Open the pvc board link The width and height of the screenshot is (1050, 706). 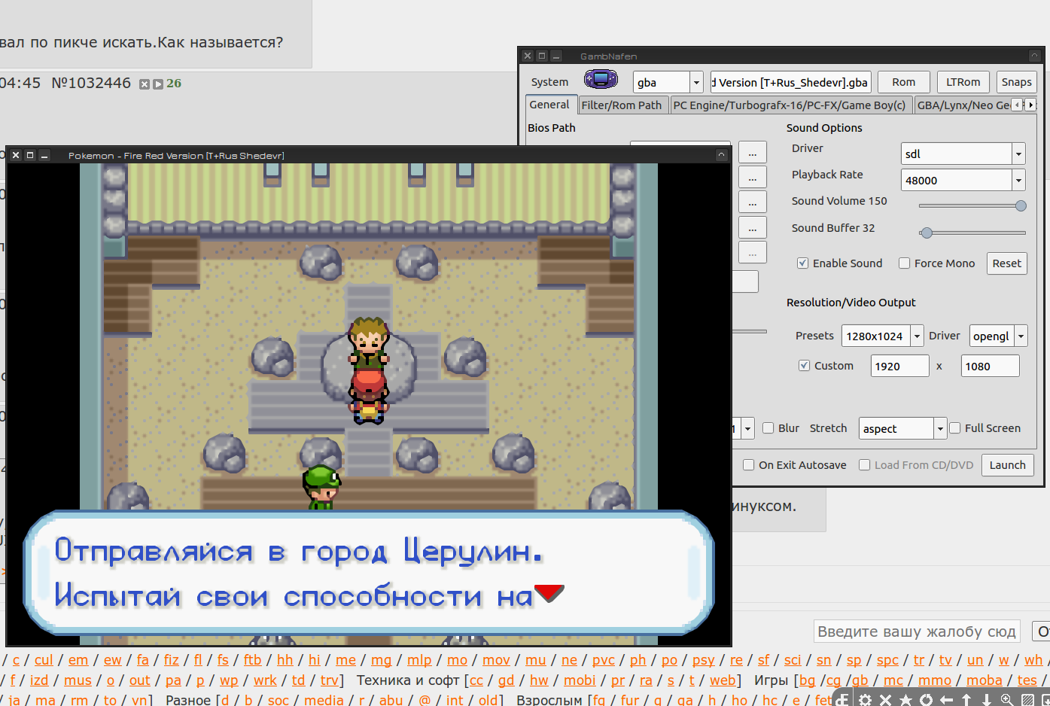pyautogui.click(x=604, y=660)
